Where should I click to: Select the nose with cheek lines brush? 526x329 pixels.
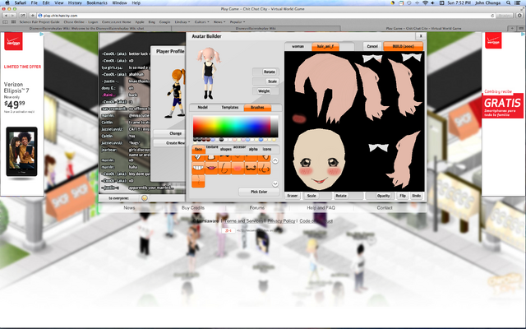[264, 168]
